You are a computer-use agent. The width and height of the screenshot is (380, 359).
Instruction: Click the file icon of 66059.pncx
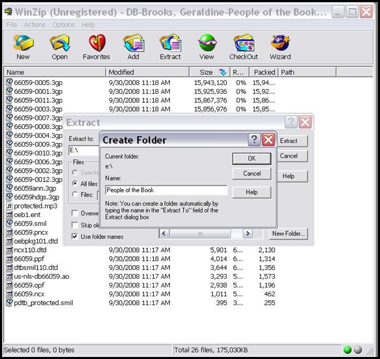(x=9, y=232)
